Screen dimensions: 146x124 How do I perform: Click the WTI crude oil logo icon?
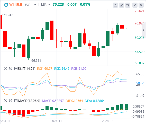(x=6, y=5)
